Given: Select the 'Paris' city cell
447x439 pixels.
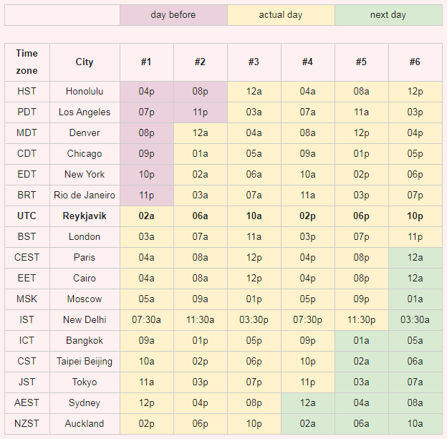Looking at the screenshot, I should (85, 258).
